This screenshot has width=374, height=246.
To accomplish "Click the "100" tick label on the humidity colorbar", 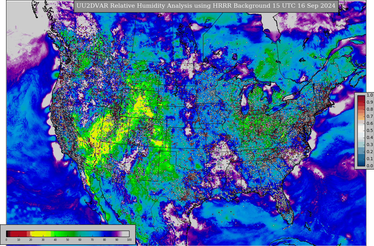I will point(129,240).
